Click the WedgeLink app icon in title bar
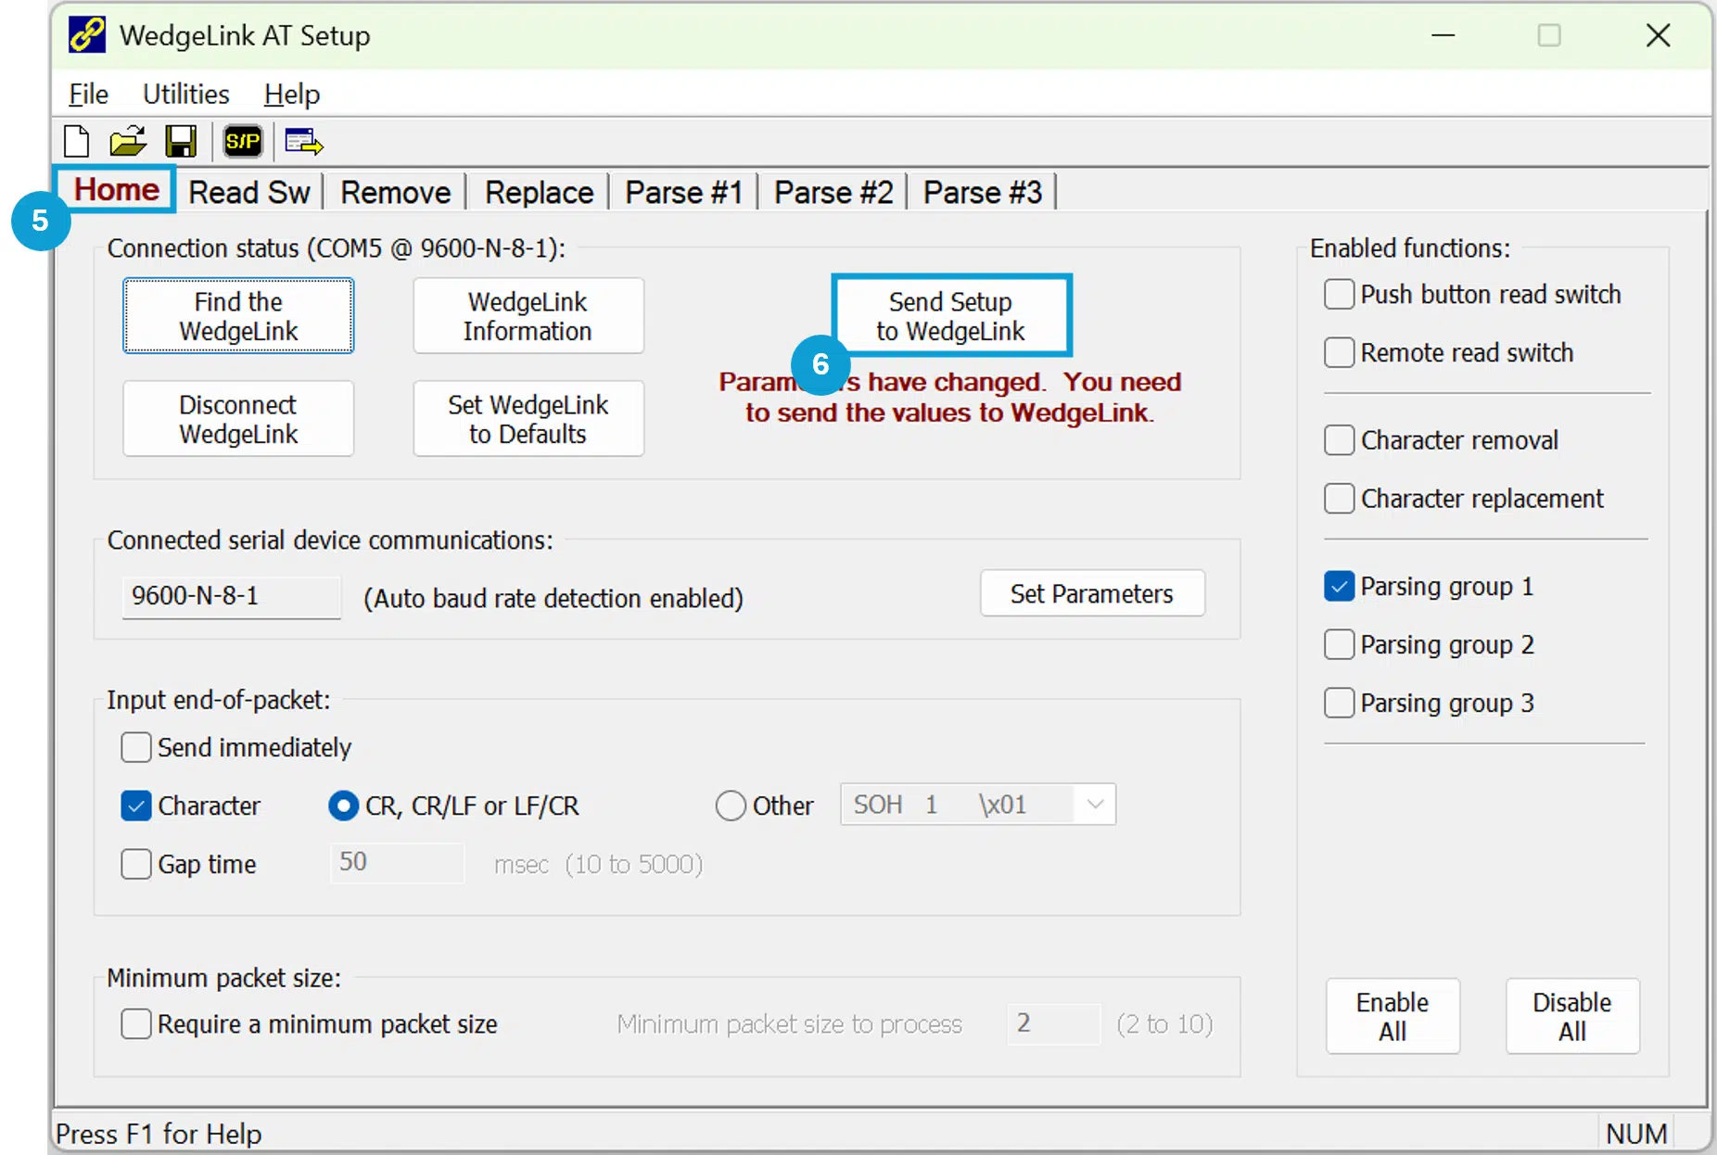Image resolution: width=1717 pixels, height=1155 pixels. pyautogui.click(x=87, y=35)
